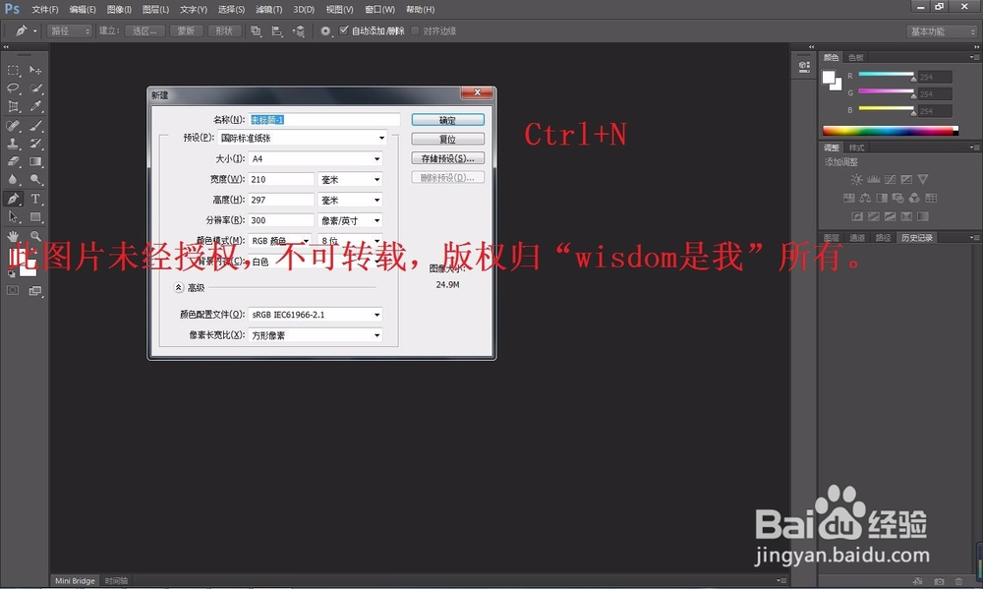Select the Brush tool

35,126
